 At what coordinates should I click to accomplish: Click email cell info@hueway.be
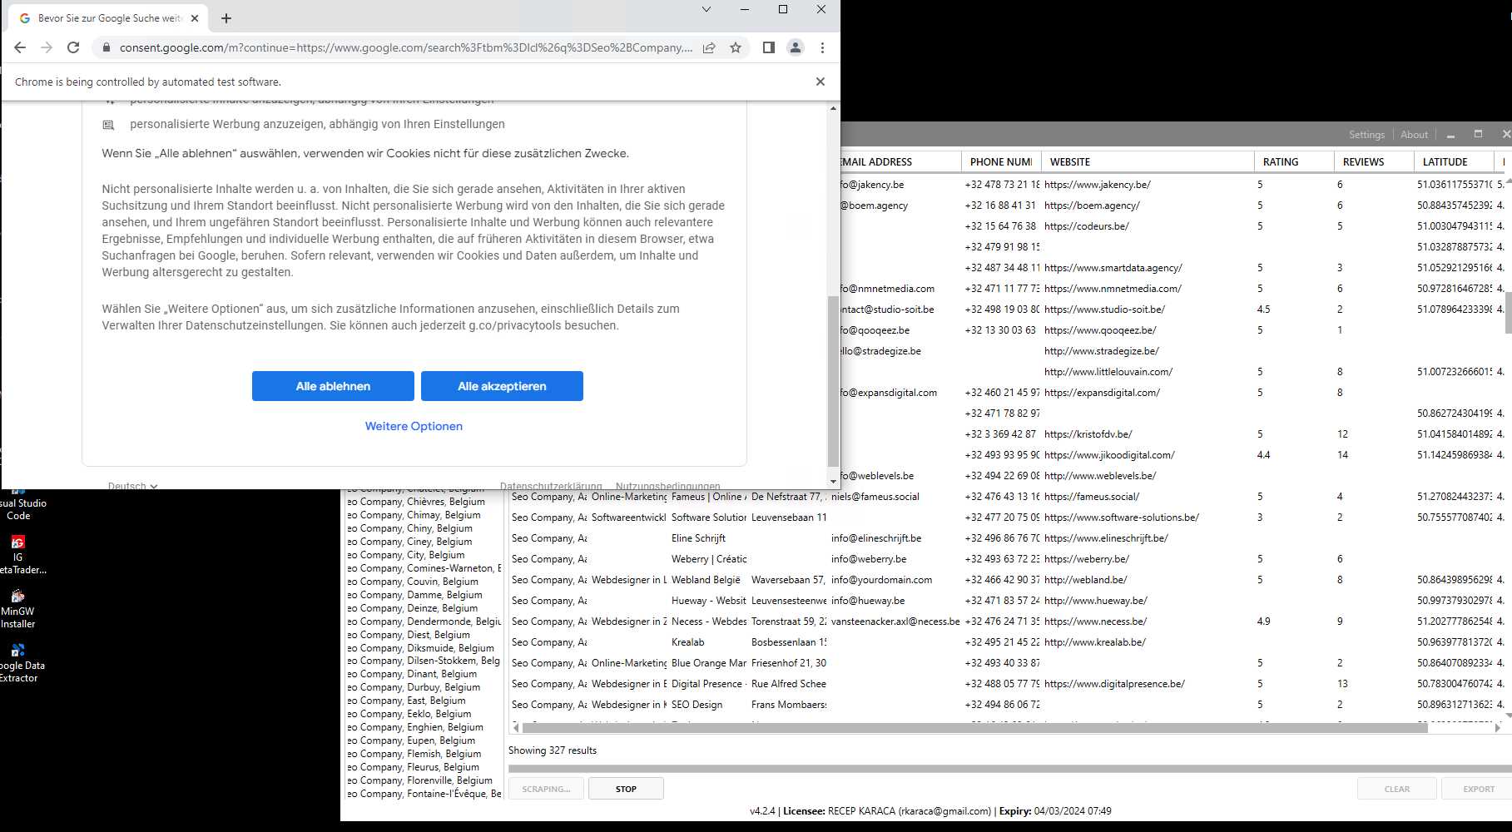(868, 601)
